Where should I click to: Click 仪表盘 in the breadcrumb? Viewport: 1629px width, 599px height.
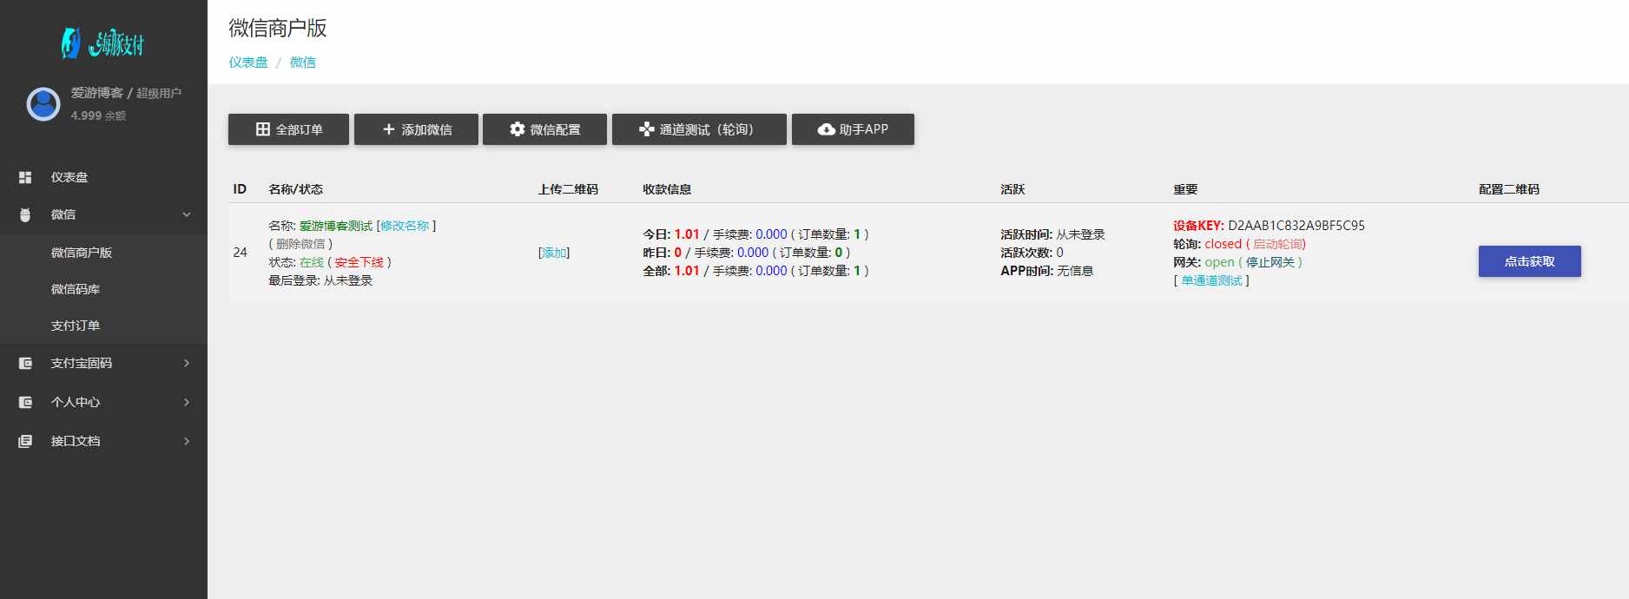tap(248, 63)
